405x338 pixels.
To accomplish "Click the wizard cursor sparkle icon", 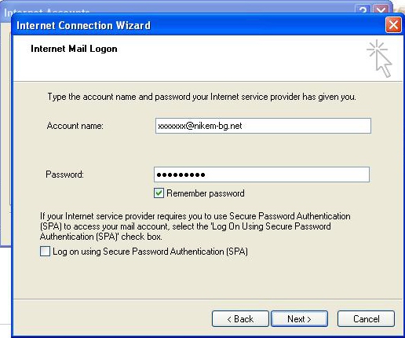I will tap(379, 58).
